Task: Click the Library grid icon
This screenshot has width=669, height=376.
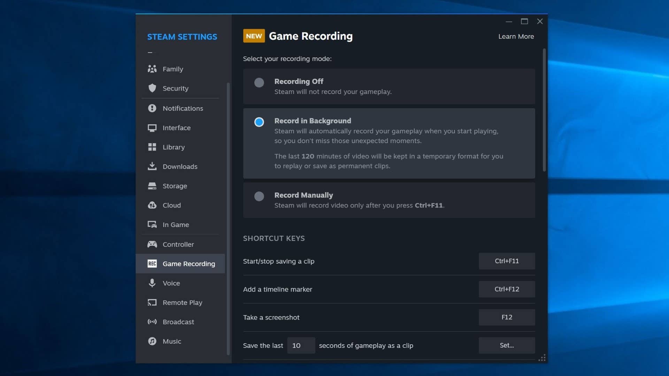Action: tap(152, 147)
